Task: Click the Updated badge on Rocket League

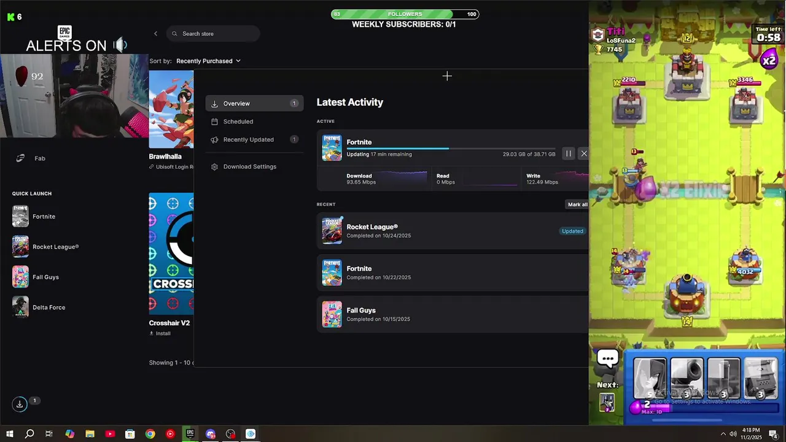Action: tap(572, 231)
